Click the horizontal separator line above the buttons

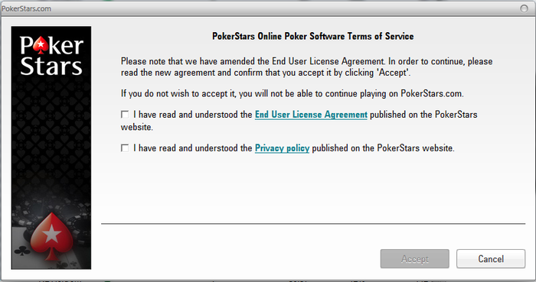pyautogui.click(x=313, y=224)
